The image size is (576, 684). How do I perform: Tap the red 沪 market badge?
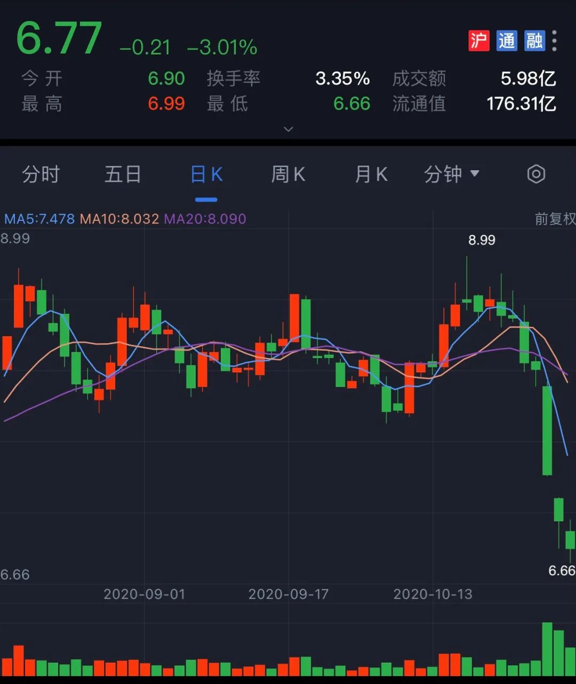[478, 41]
